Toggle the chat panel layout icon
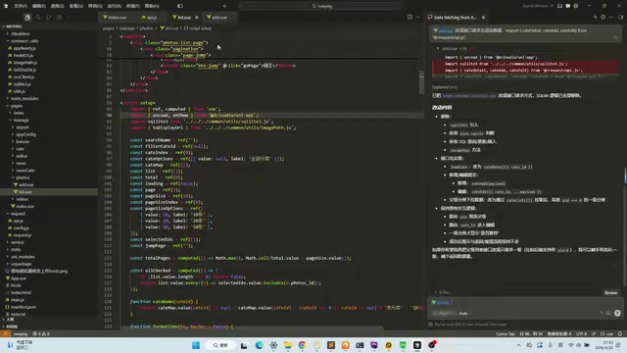This screenshot has height=353, width=627. pyautogui.click(x=620, y=18)
